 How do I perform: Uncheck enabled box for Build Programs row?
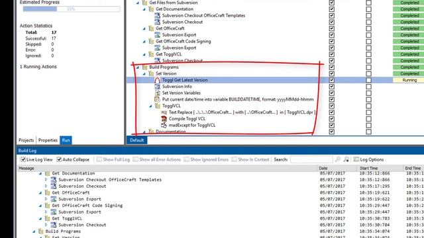(332, 67)
